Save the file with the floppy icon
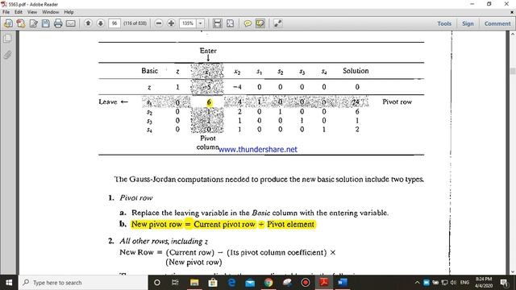Viewport: 516px width, 290px height. (x=46, y=23)
